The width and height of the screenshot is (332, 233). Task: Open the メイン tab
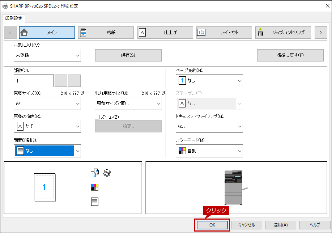click(x=47, y=33)
